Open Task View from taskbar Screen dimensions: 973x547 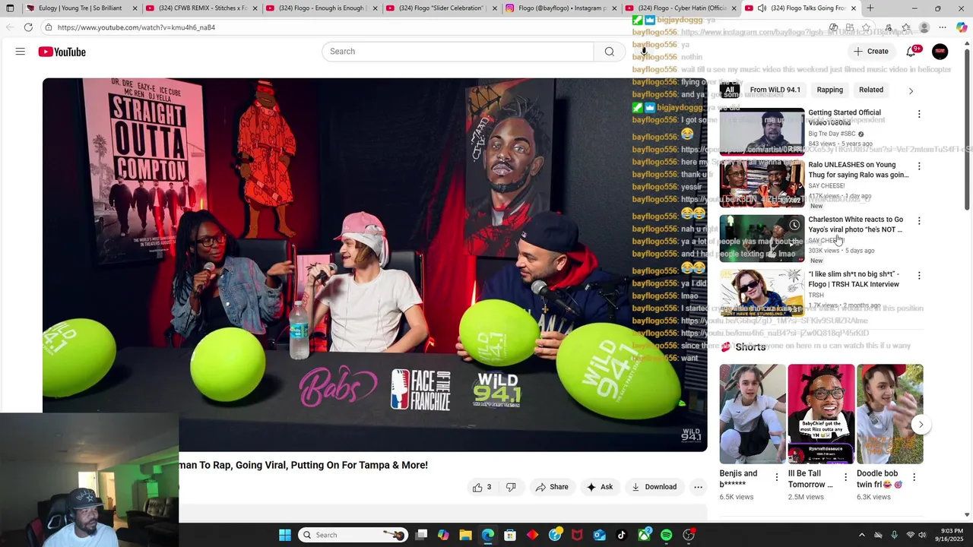(x=421, y=535)
